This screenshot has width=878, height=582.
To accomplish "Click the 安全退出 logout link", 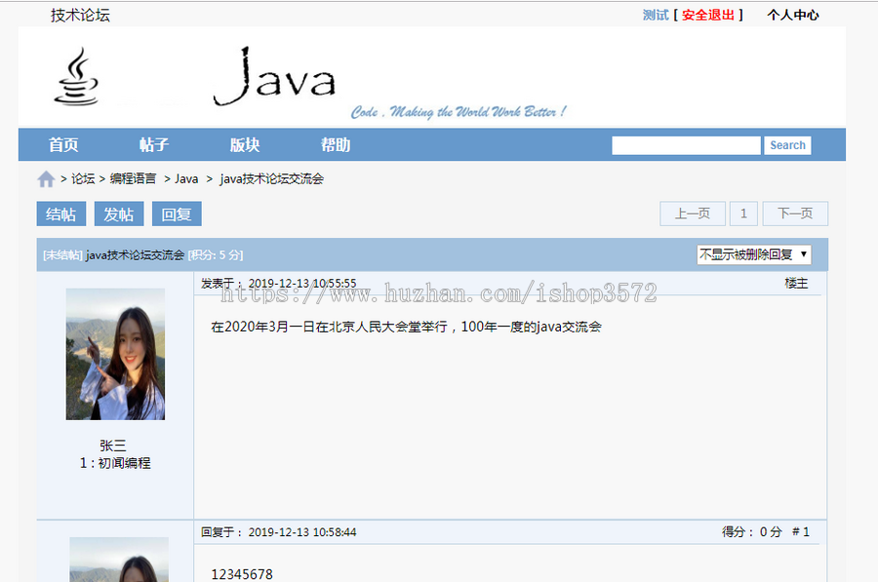I will coord(708,15).
